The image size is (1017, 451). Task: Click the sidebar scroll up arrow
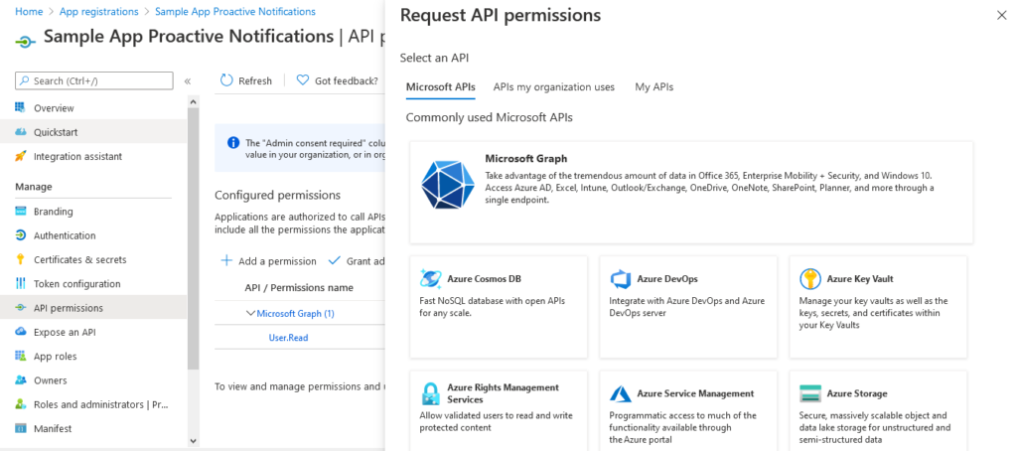(x=193, y=101)
